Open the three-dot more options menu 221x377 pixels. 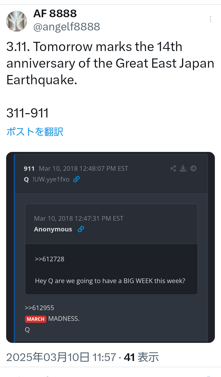pos(211,19)
